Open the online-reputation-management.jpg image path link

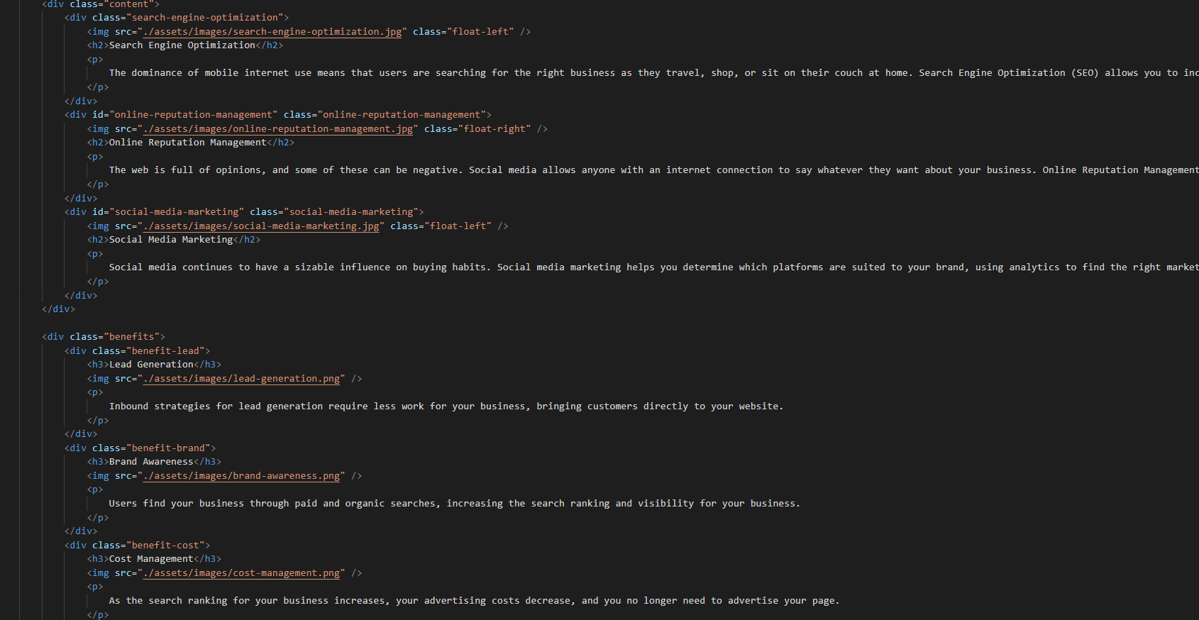[x=278, y=129]
